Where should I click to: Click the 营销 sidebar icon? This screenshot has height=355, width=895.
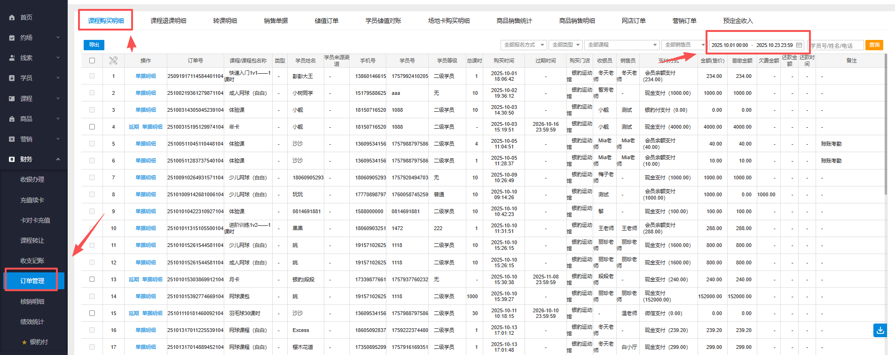(12, 139)
